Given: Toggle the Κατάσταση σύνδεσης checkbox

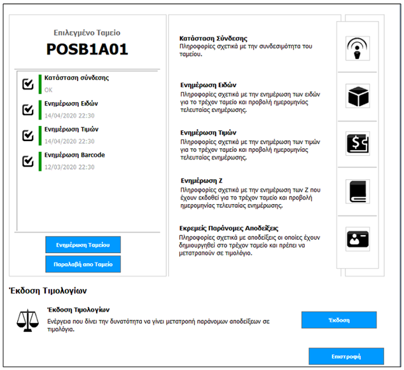Looking at the screenshot, I should pyautogui.click(x=28, y=84).
